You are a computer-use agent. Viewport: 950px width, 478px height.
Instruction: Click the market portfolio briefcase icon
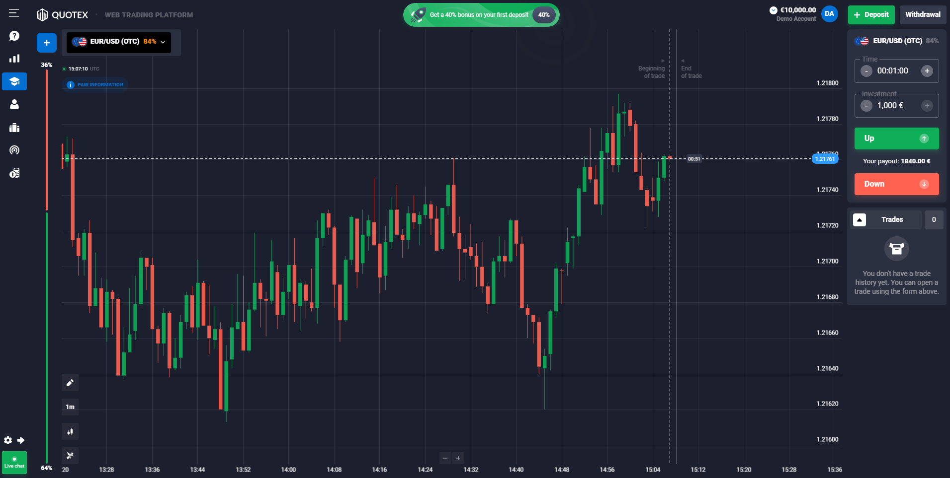point(14,128)
